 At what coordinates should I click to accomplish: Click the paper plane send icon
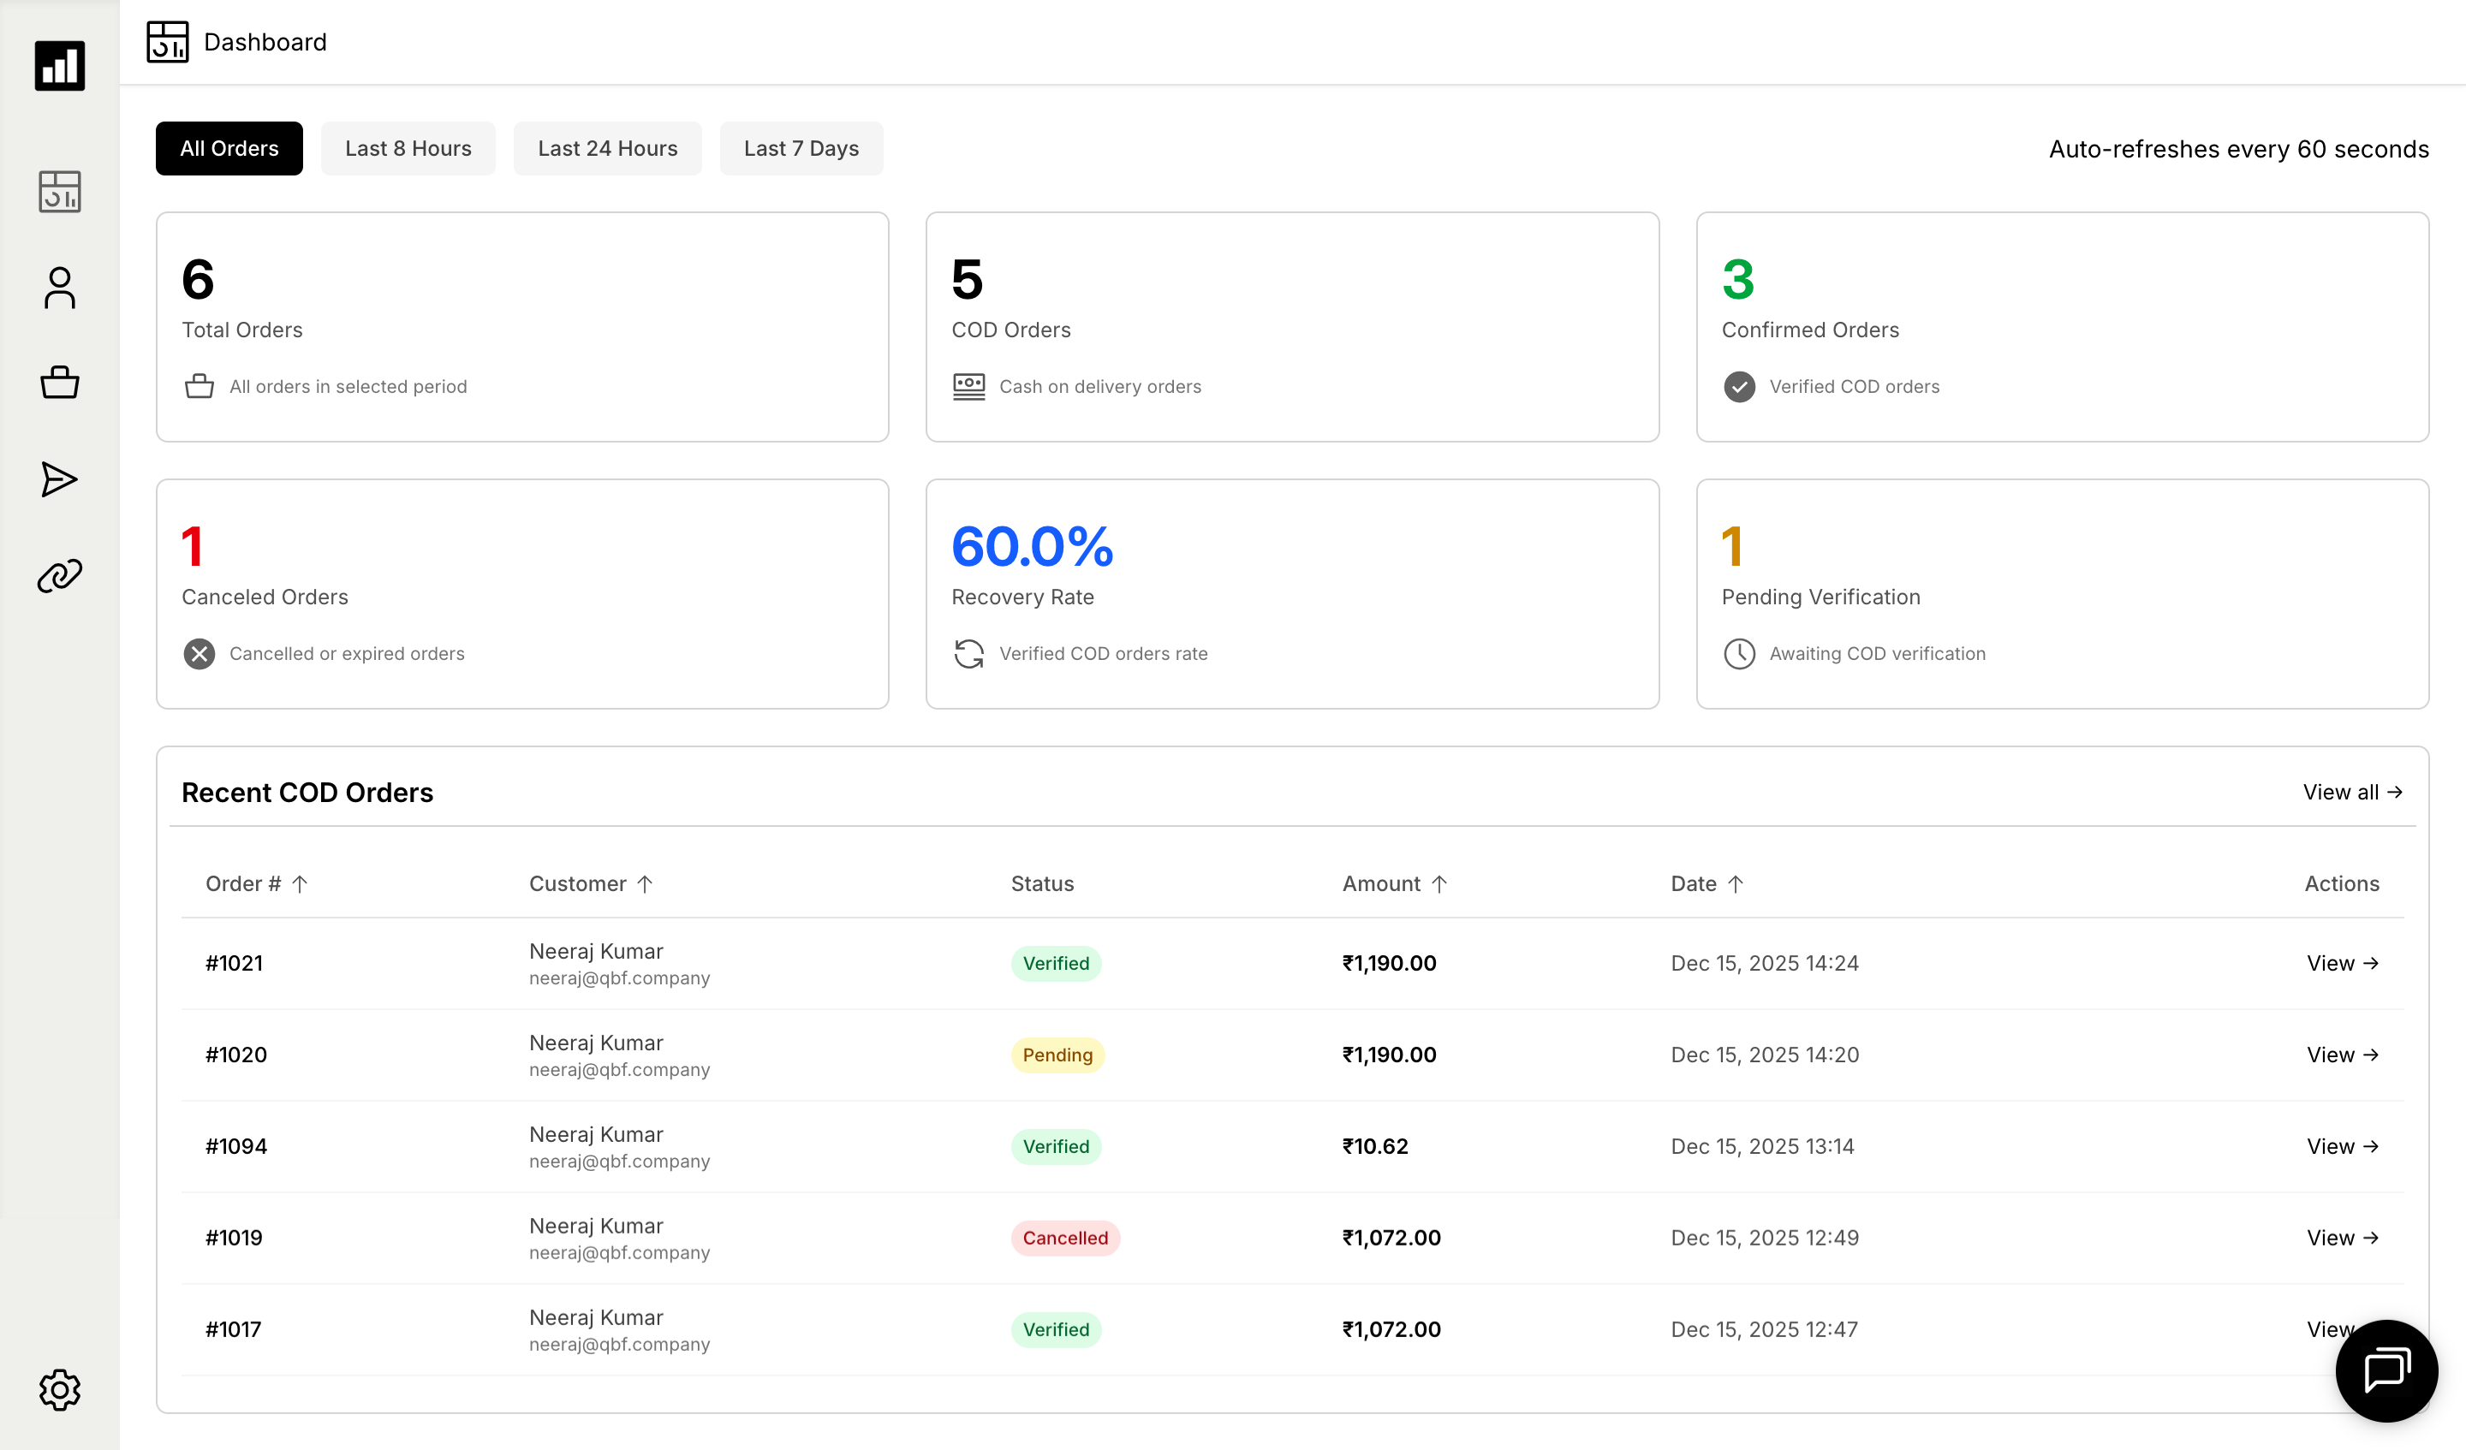60,479
